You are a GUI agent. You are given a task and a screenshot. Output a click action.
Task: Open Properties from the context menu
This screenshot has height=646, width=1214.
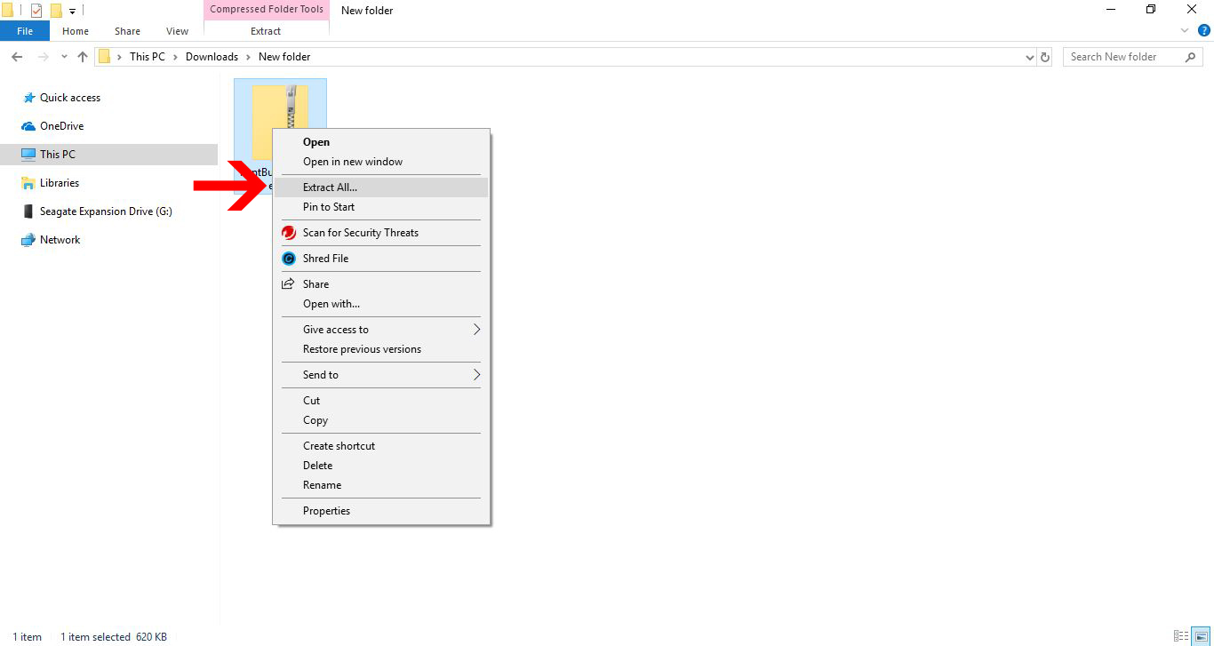(381, 511)
